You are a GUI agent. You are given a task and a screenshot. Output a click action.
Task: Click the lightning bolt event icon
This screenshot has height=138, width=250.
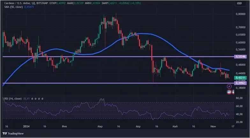click(229, 87)
